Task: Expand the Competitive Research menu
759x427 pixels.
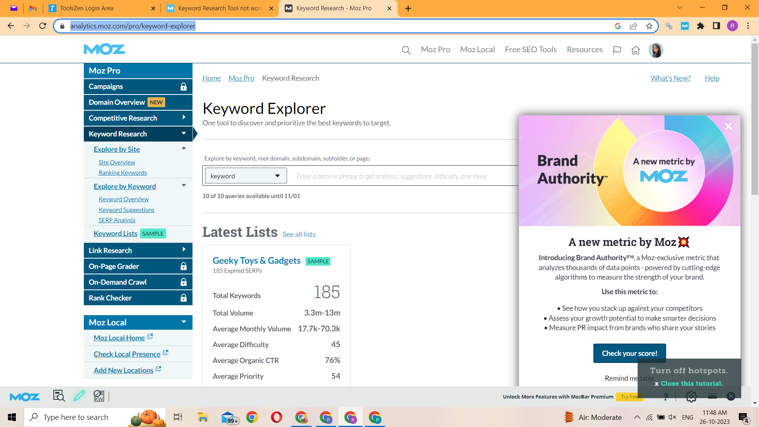Action: (184, 117)
